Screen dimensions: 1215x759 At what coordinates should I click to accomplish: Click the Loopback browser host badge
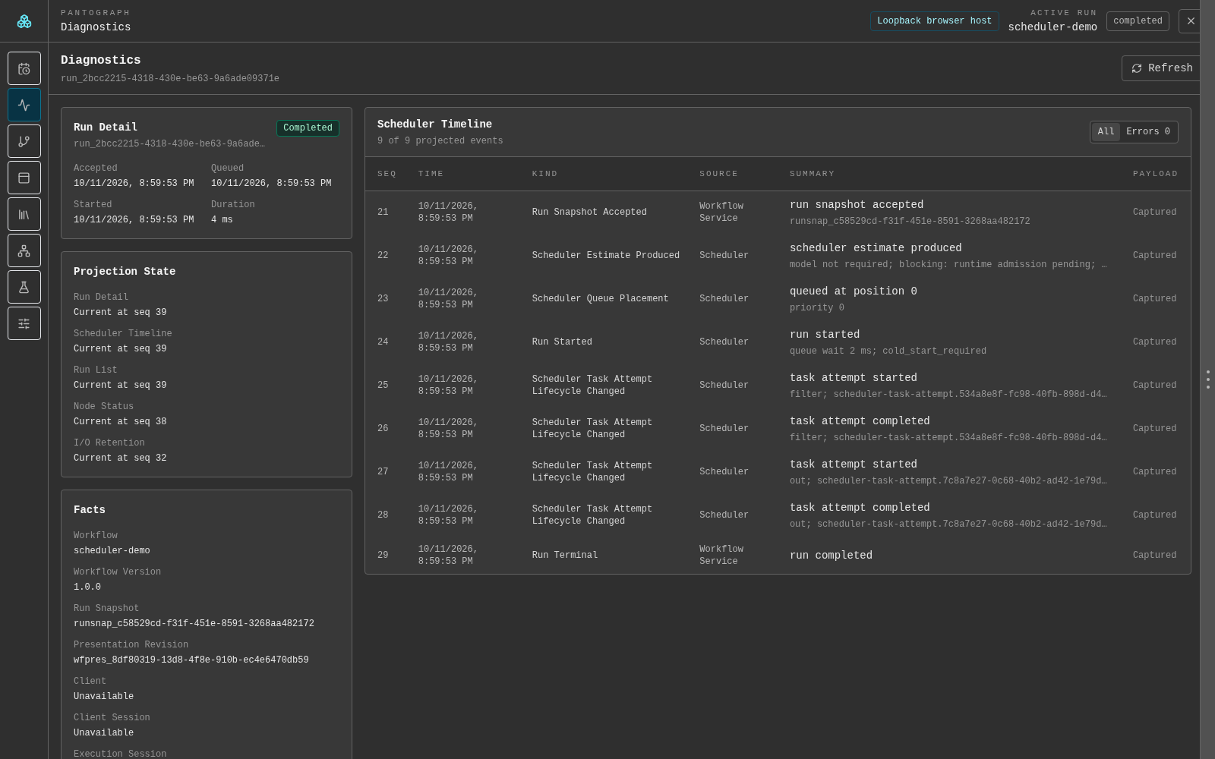pos(934,21)
